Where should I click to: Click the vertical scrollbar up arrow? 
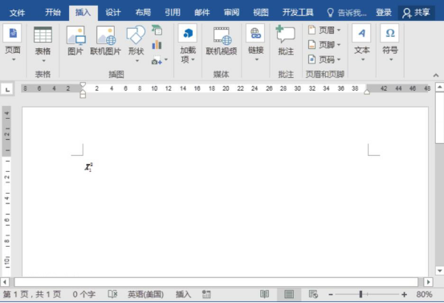point(440,87)
